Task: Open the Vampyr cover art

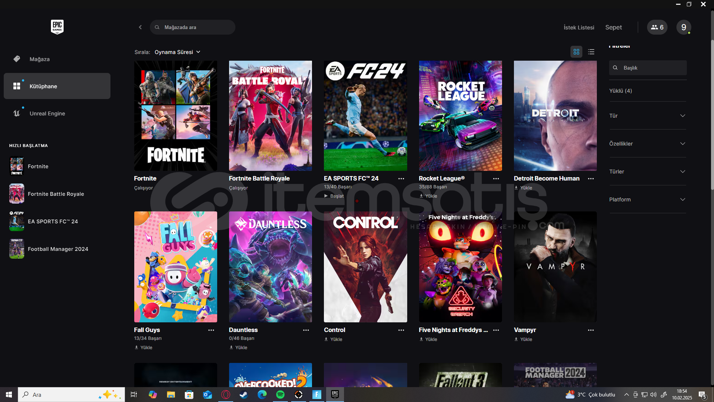Action: [555, 267]
